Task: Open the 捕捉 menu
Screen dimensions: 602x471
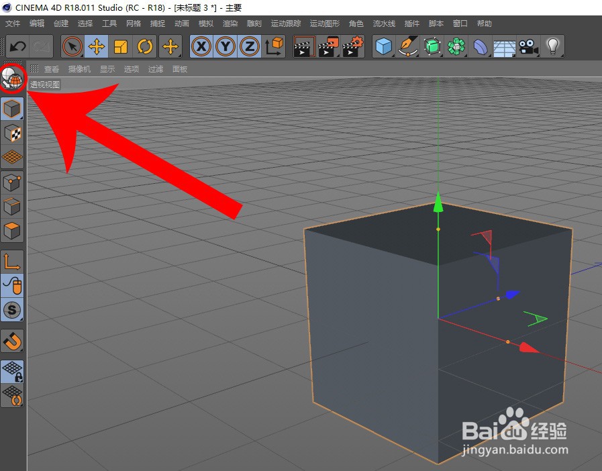Action: pyautogui.click(x=158, y=23)
